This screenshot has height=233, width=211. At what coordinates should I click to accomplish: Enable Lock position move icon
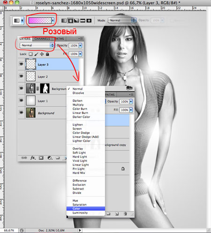click(42, 54)
